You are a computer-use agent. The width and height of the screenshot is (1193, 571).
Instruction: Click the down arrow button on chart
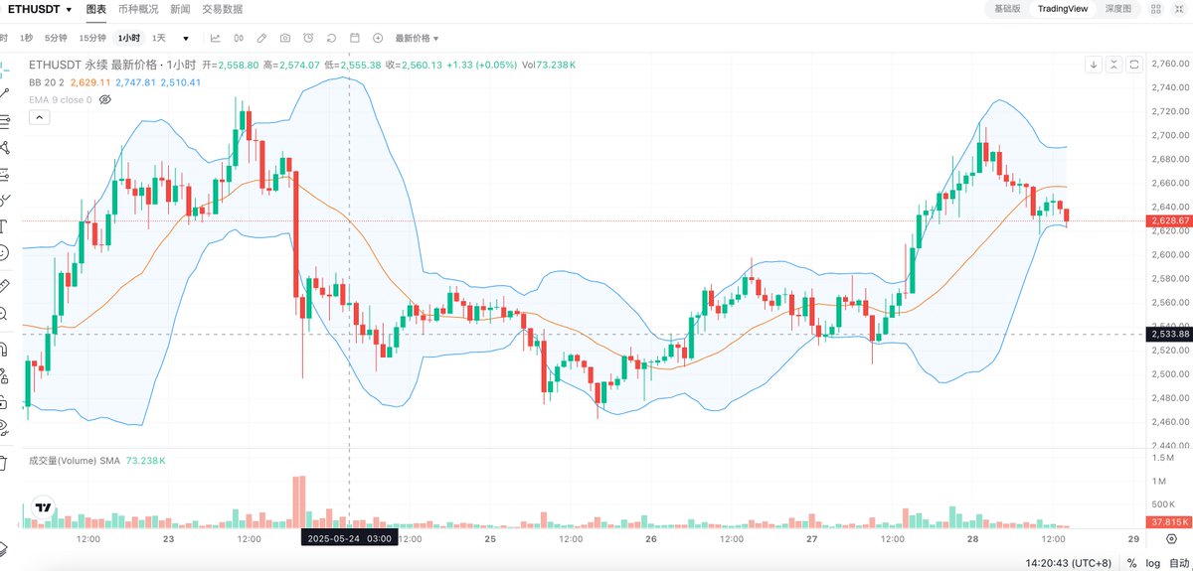coord(1094,65)
